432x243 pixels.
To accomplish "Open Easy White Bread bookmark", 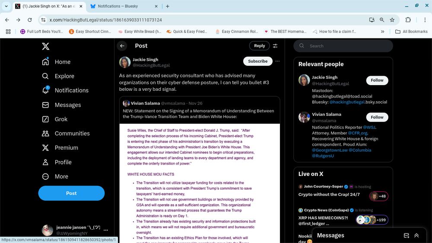I will pos(140,32).
